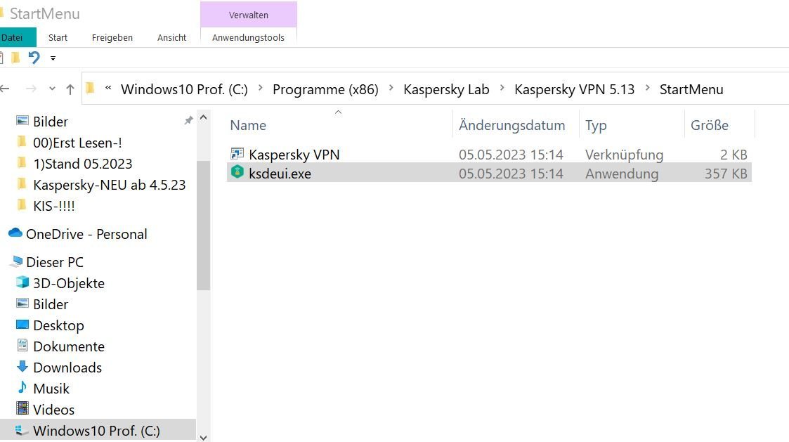
Task: Click the Musik note icon in sidebar
Action: point(22,389)
